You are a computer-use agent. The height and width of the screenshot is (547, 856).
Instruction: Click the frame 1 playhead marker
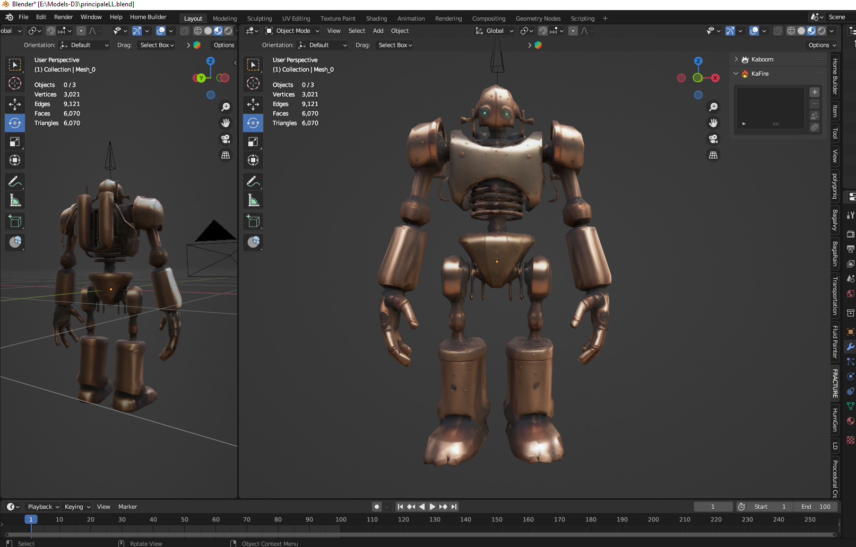31,519
